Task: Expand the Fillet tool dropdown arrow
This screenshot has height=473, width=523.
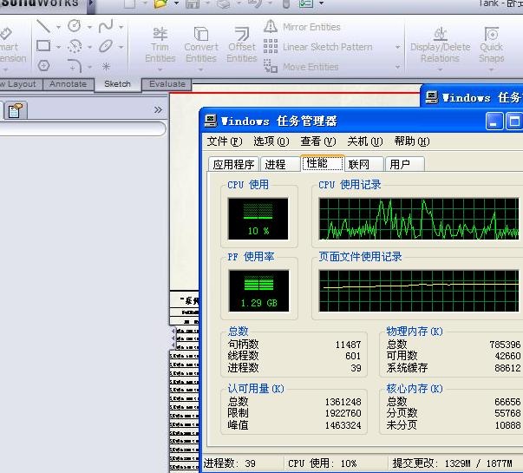Action: [89, 67]
